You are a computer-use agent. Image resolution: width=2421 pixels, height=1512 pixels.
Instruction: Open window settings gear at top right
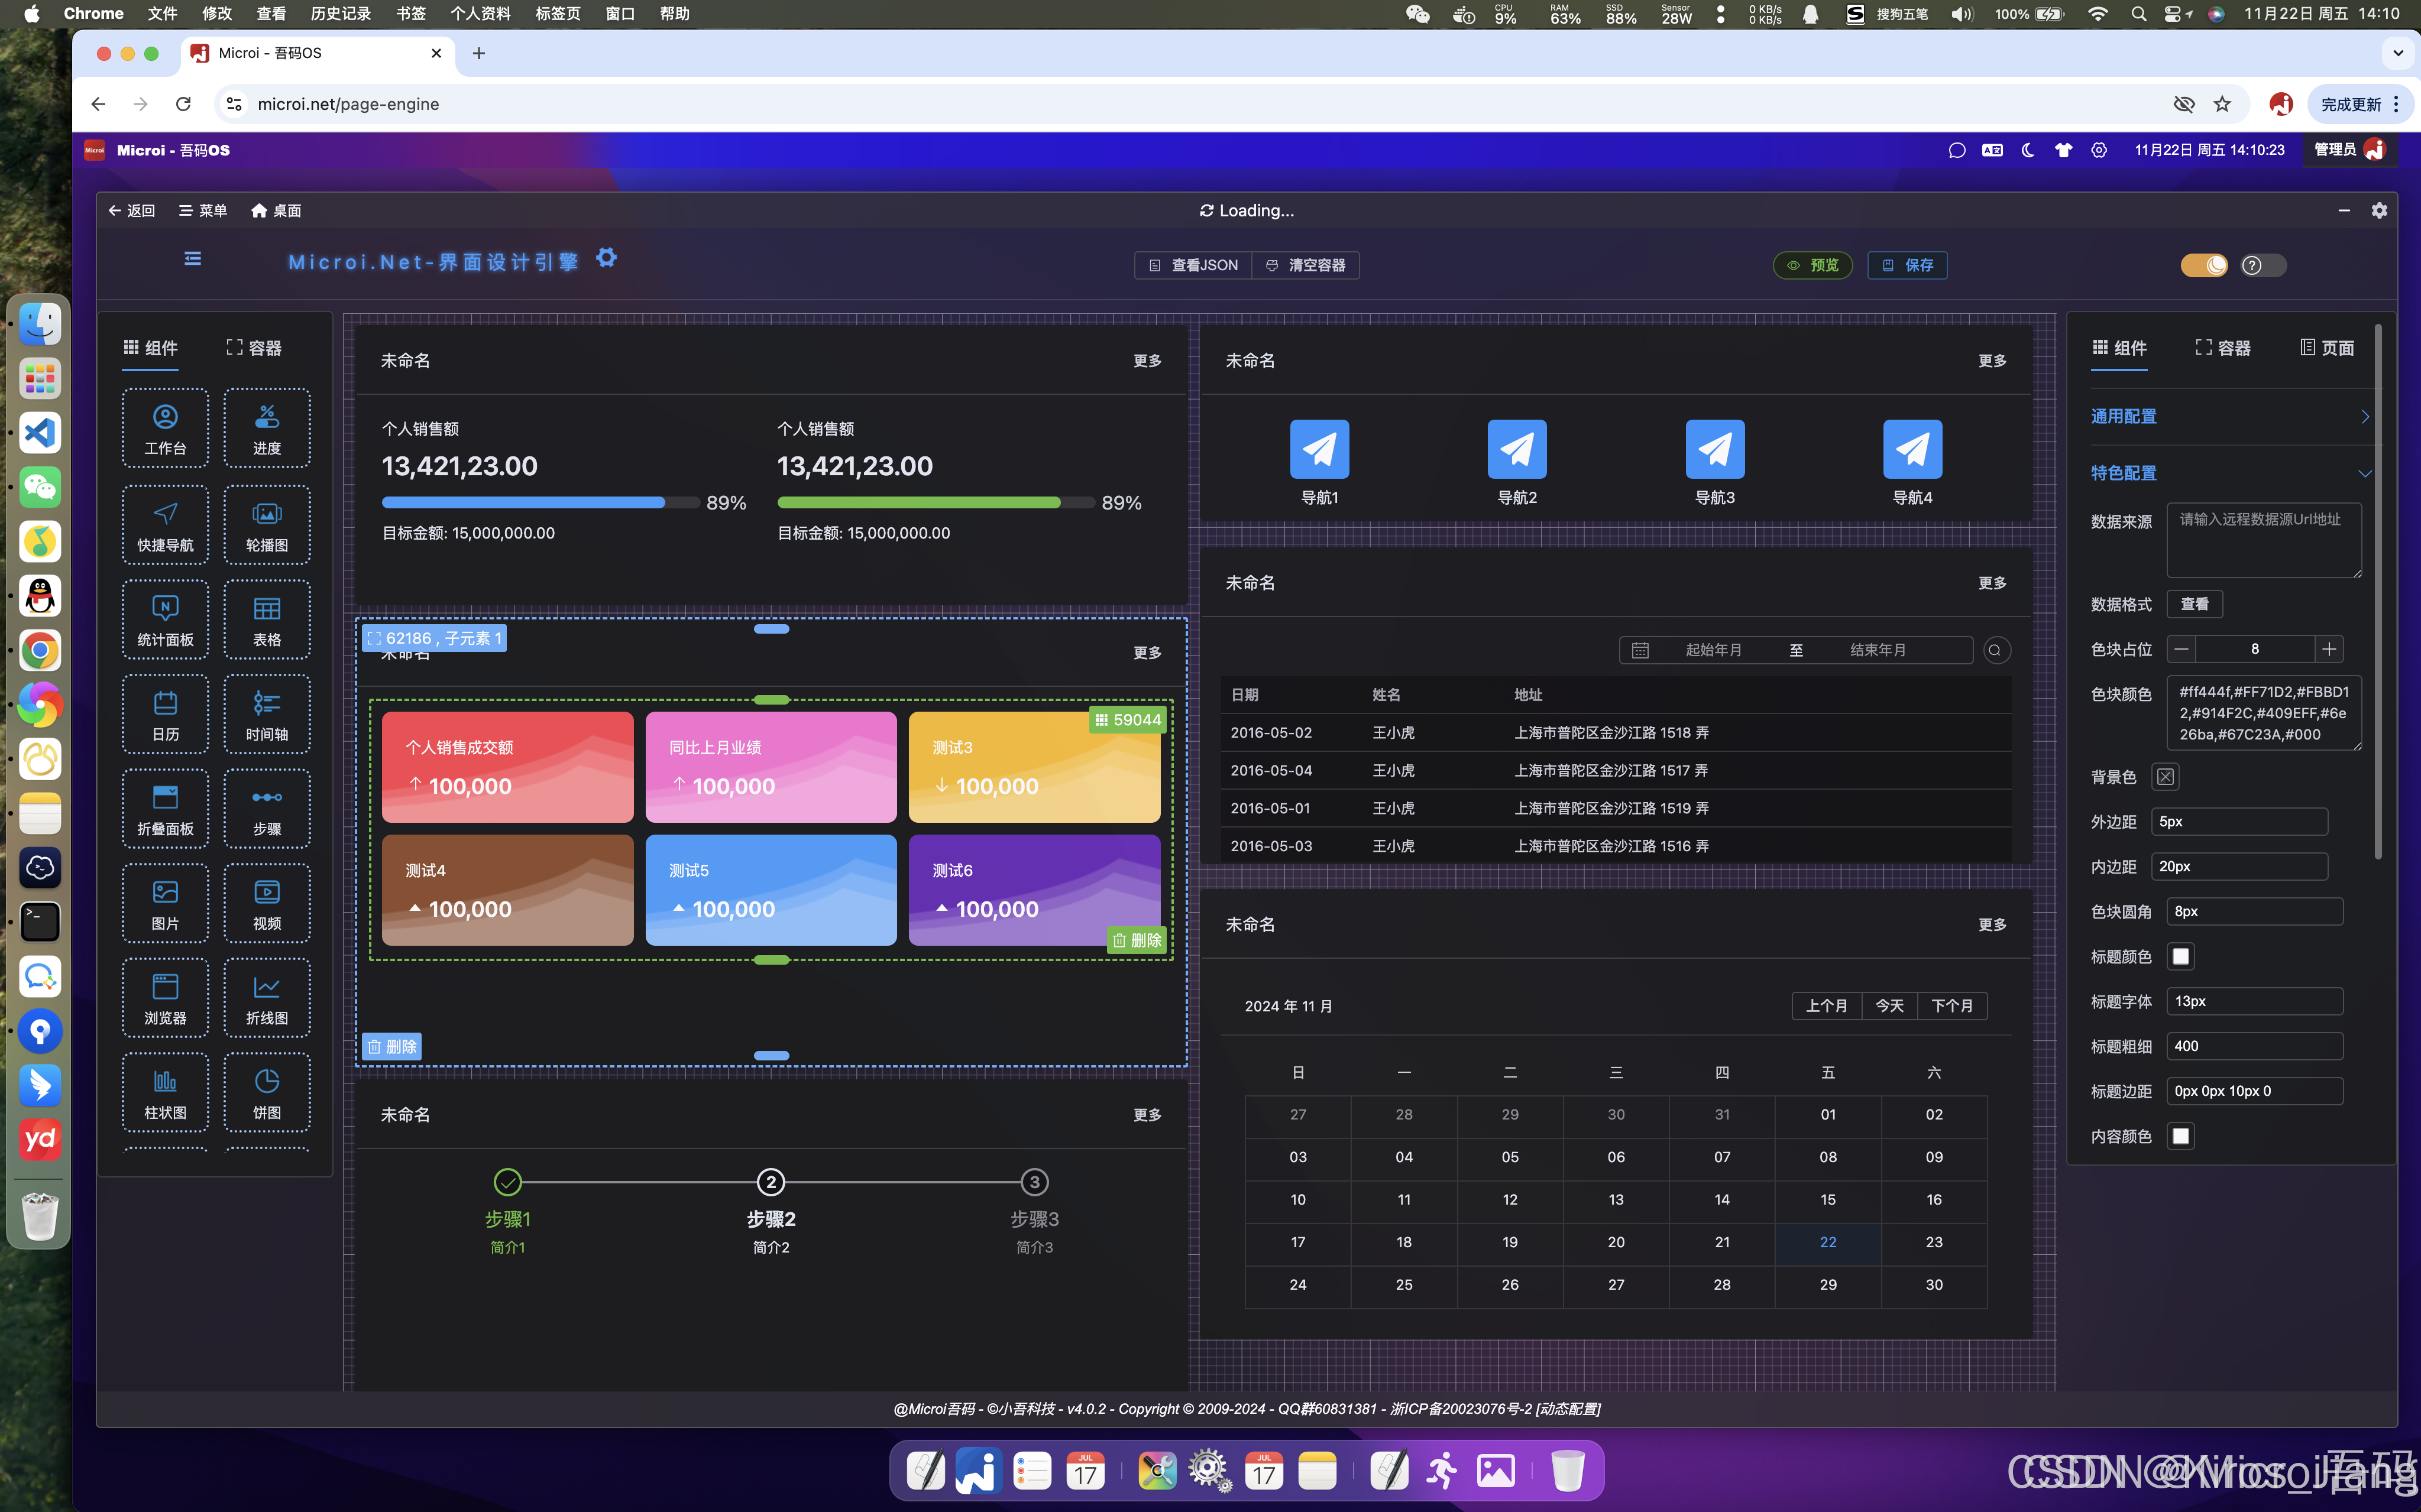pos(2379,210)
